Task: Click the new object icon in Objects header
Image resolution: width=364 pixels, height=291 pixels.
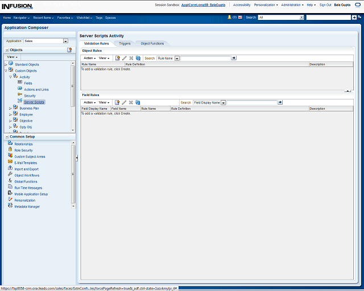Action: point(69,50)
